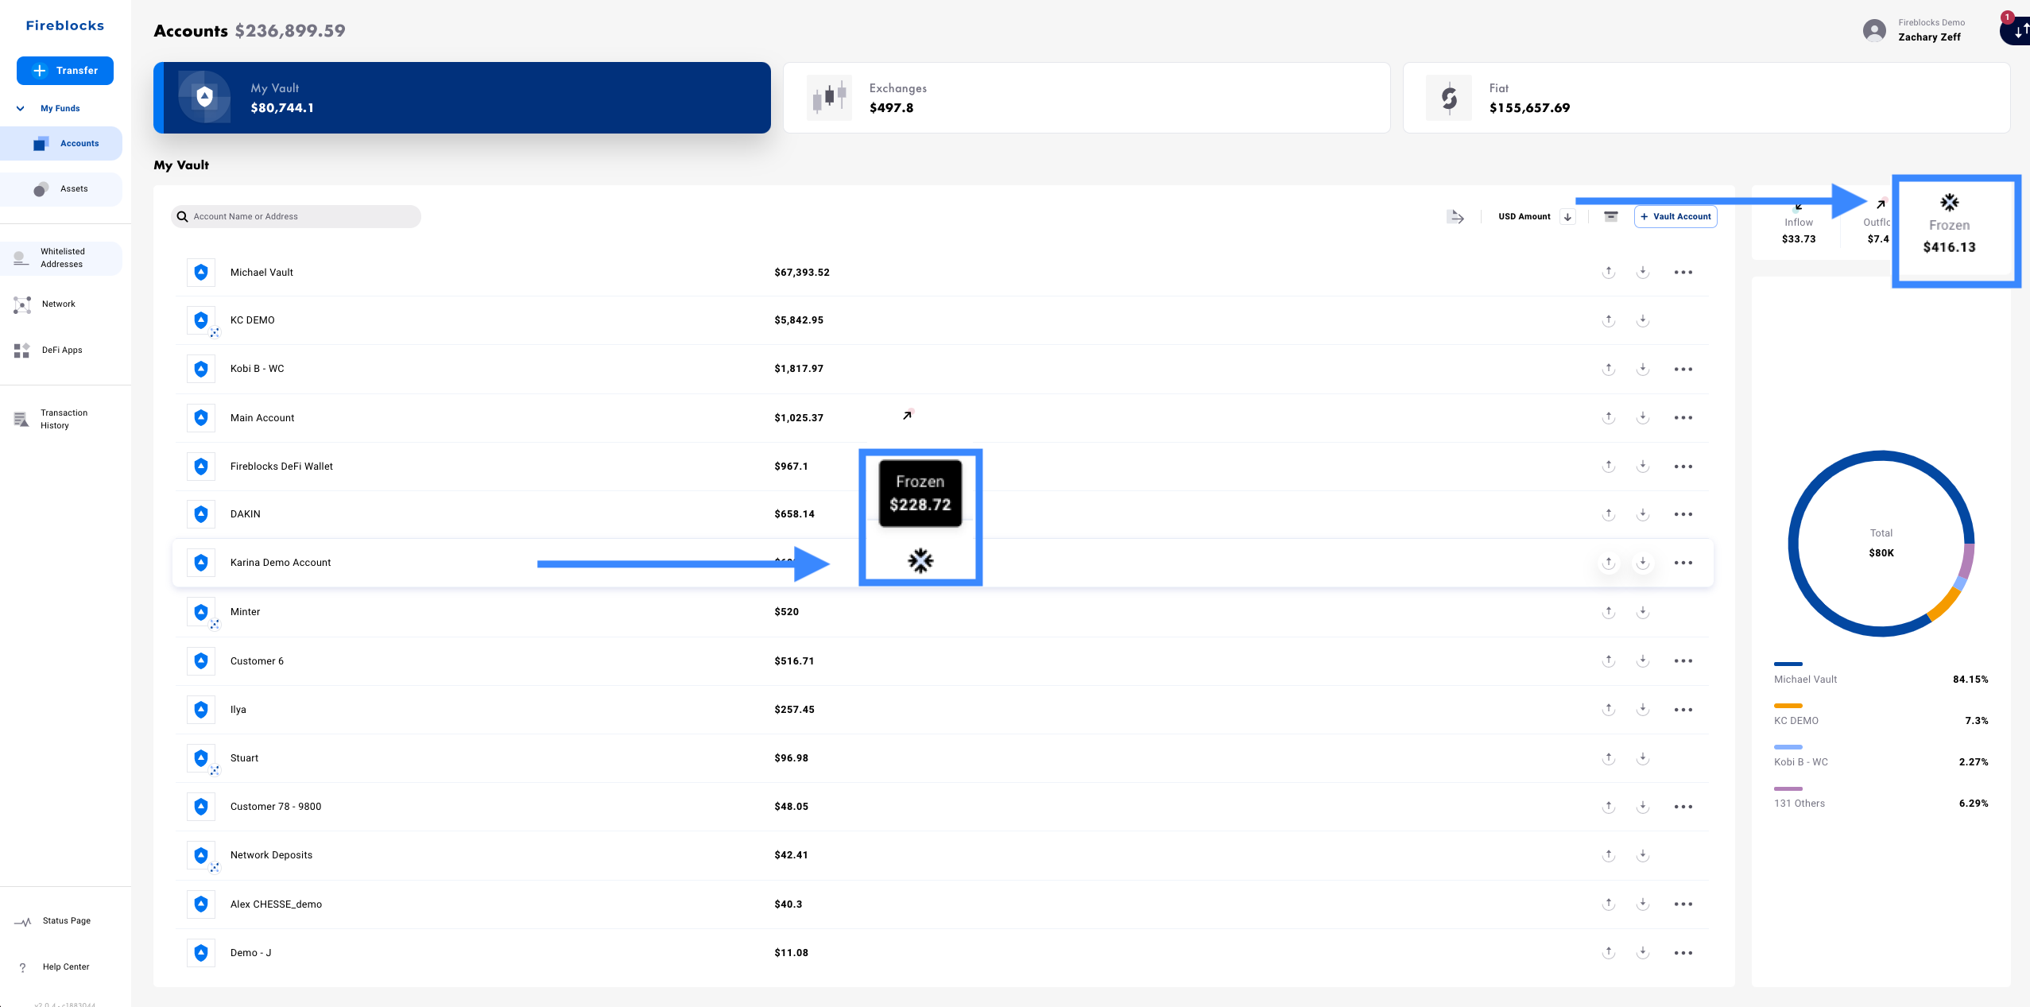Viewport: 2030px width, 1007px height.
Task: Click withdraw arrow for Network Deposits
Action: coord(1609,855)
